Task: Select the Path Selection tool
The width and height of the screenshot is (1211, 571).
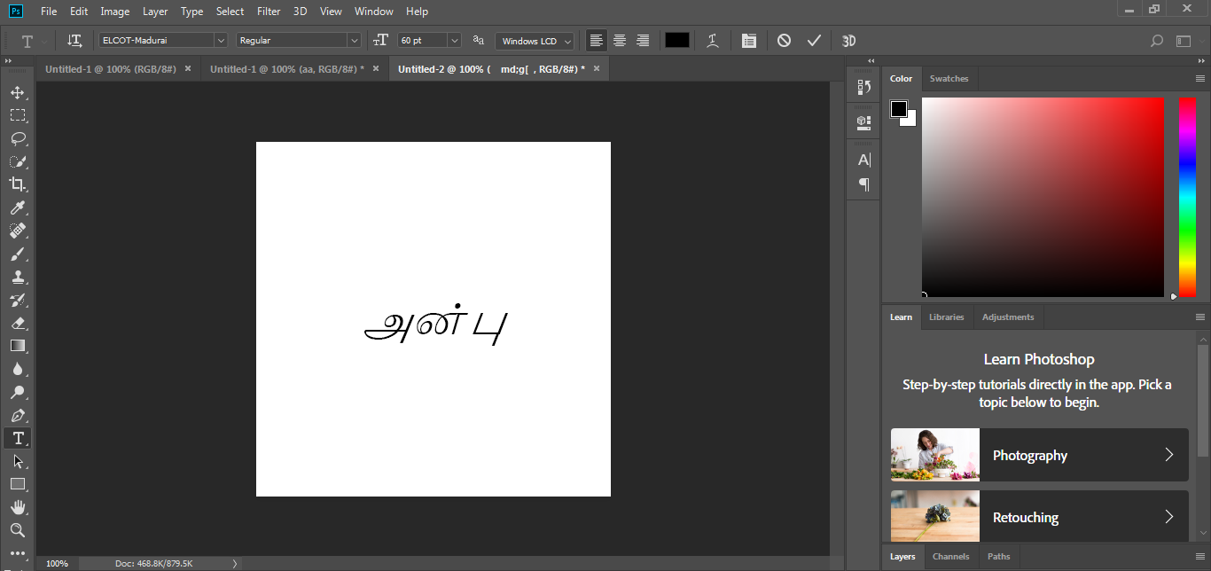Action: click(18, 461)
